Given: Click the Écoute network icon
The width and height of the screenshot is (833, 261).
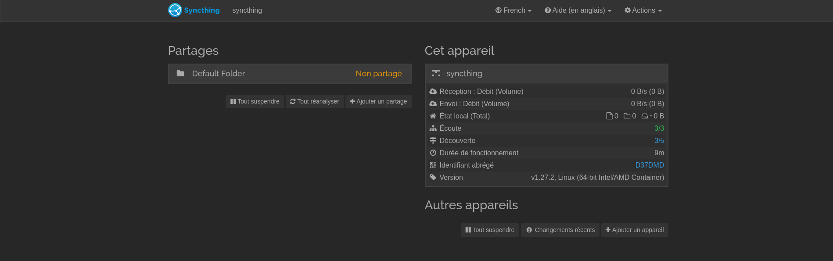Looking at the screenshot, I should [x=433, y=128].
